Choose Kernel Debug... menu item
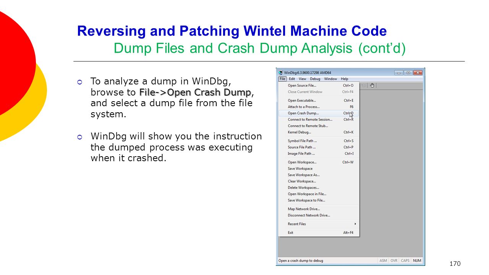 pyautogui.click(x=319, y=132)
